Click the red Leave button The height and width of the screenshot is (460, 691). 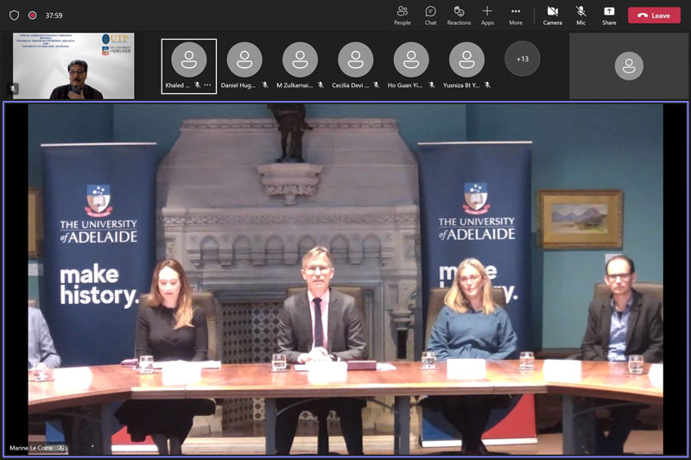pyautogui.click(x=654, y=16)
